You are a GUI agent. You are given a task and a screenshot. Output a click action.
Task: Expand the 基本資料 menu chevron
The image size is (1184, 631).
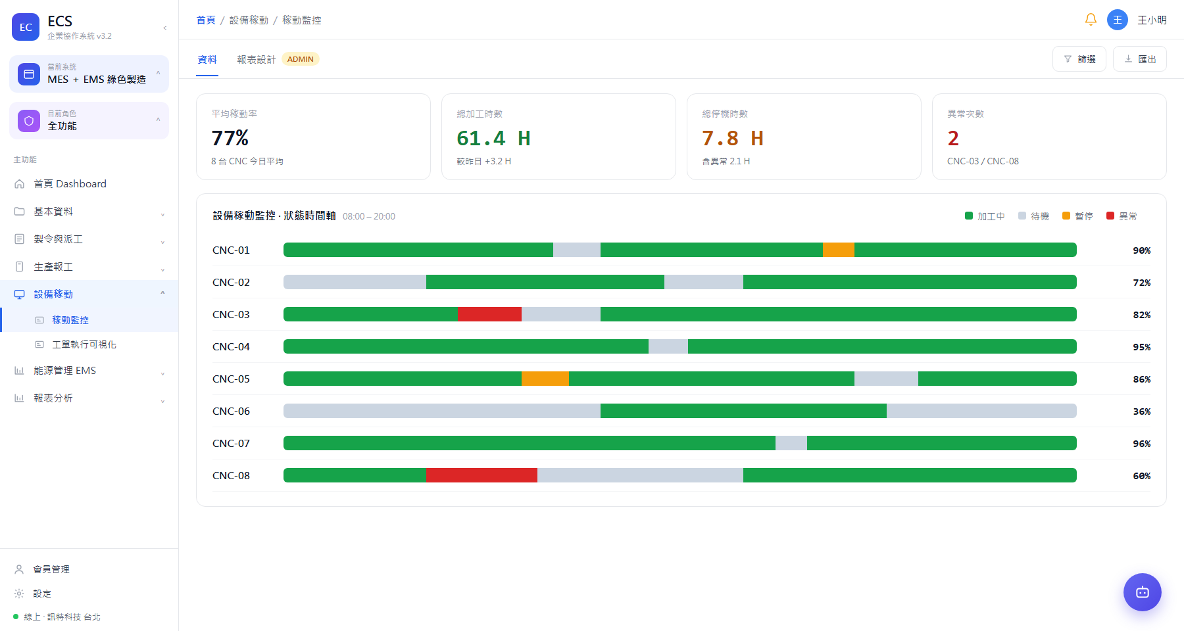[x=162, y=214]
